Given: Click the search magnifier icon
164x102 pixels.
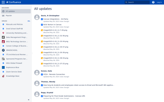Looking at the screenshot, I should point(126,2).
